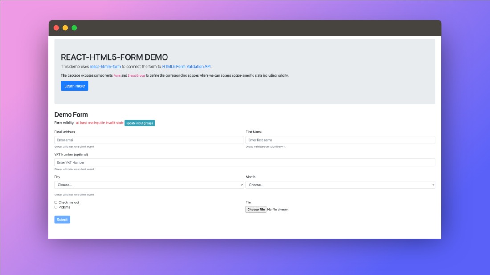
Task: Click the green window traffic light icon
Action: [74, 27]
